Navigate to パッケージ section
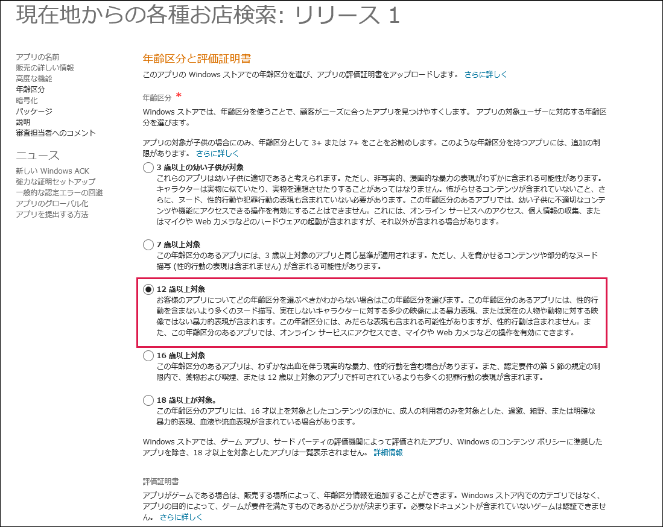 [x=34, y=111]
